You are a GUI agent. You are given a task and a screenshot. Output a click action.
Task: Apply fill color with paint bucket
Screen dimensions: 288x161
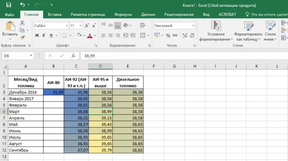tap(79, 35)
